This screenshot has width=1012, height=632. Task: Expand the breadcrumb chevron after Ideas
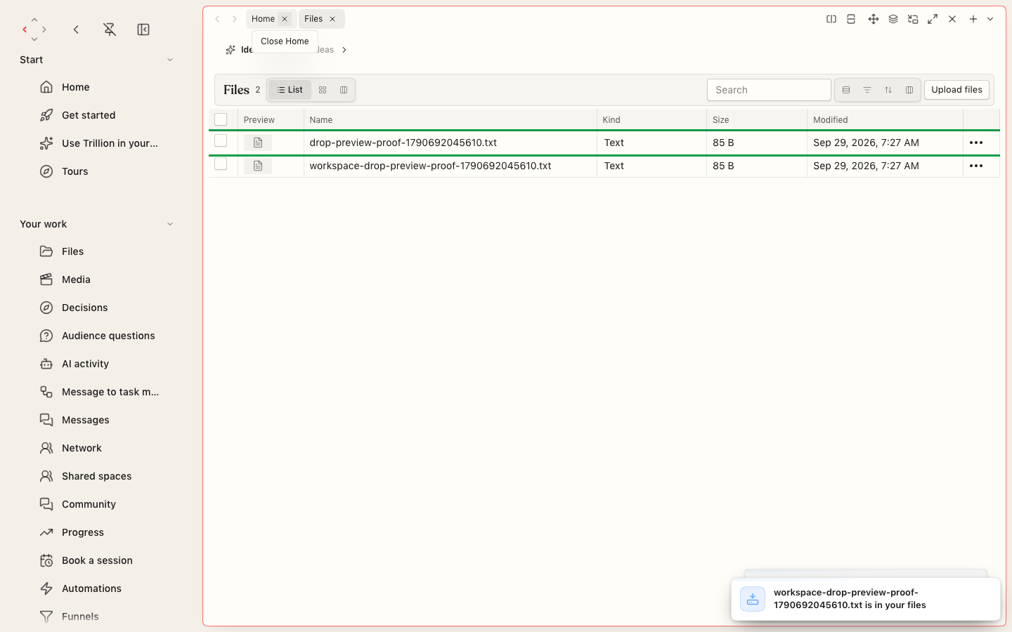coord(344,50)
